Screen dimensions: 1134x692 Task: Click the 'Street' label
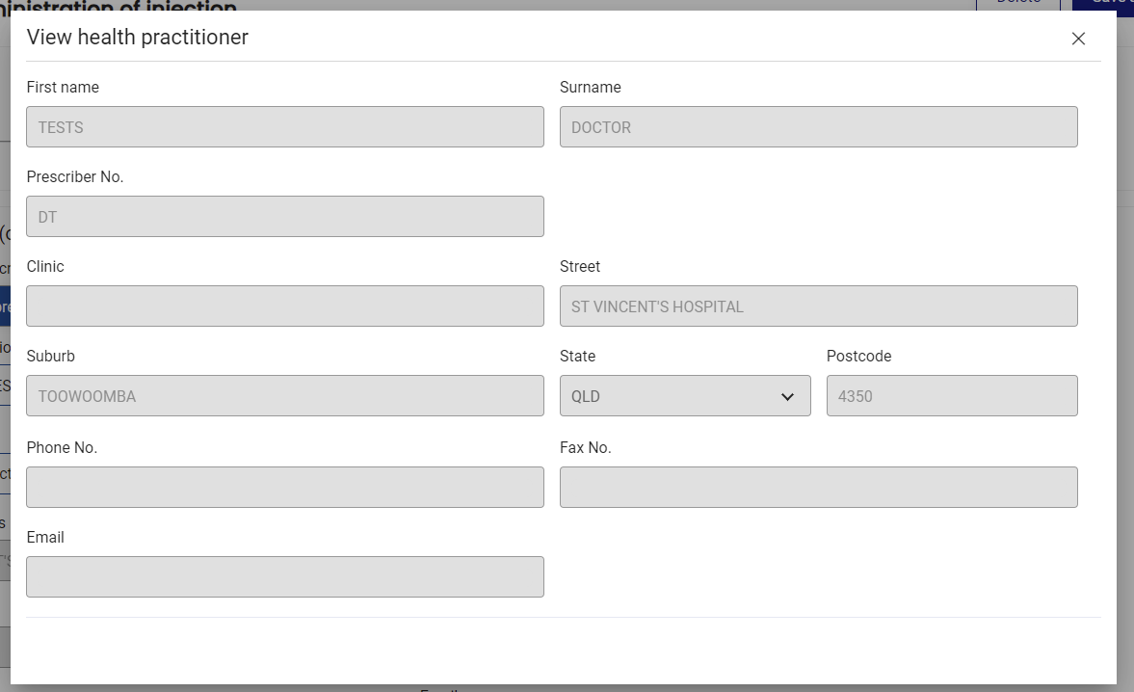point(580,267)
